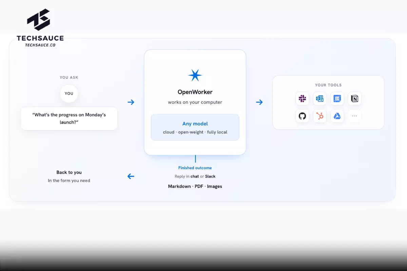The height and width of the screenshot is (271, 407).
Task: Open the Google Calendar tool icon
Action: [x=337, y=99]
